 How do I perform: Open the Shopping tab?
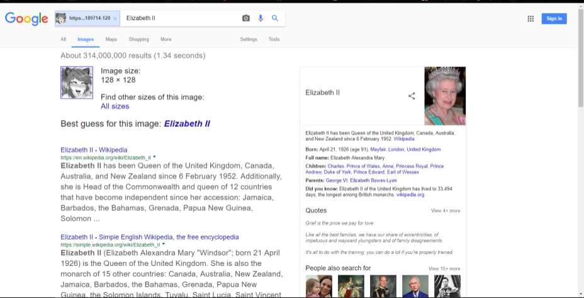click(138, 39)
